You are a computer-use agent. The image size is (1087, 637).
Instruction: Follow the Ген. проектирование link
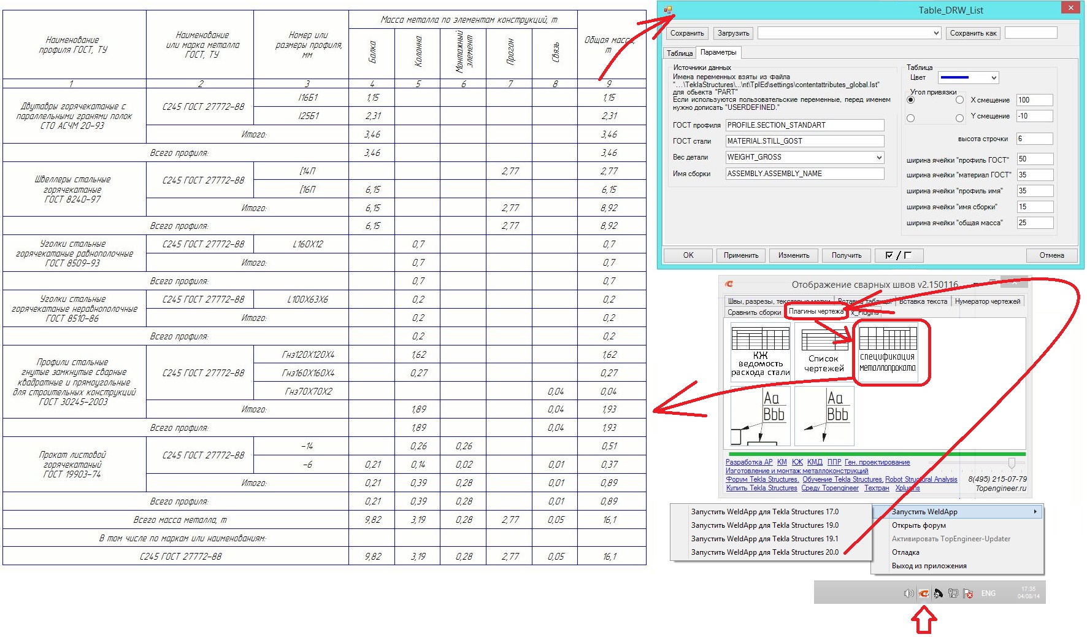click(x=877, y=462)
